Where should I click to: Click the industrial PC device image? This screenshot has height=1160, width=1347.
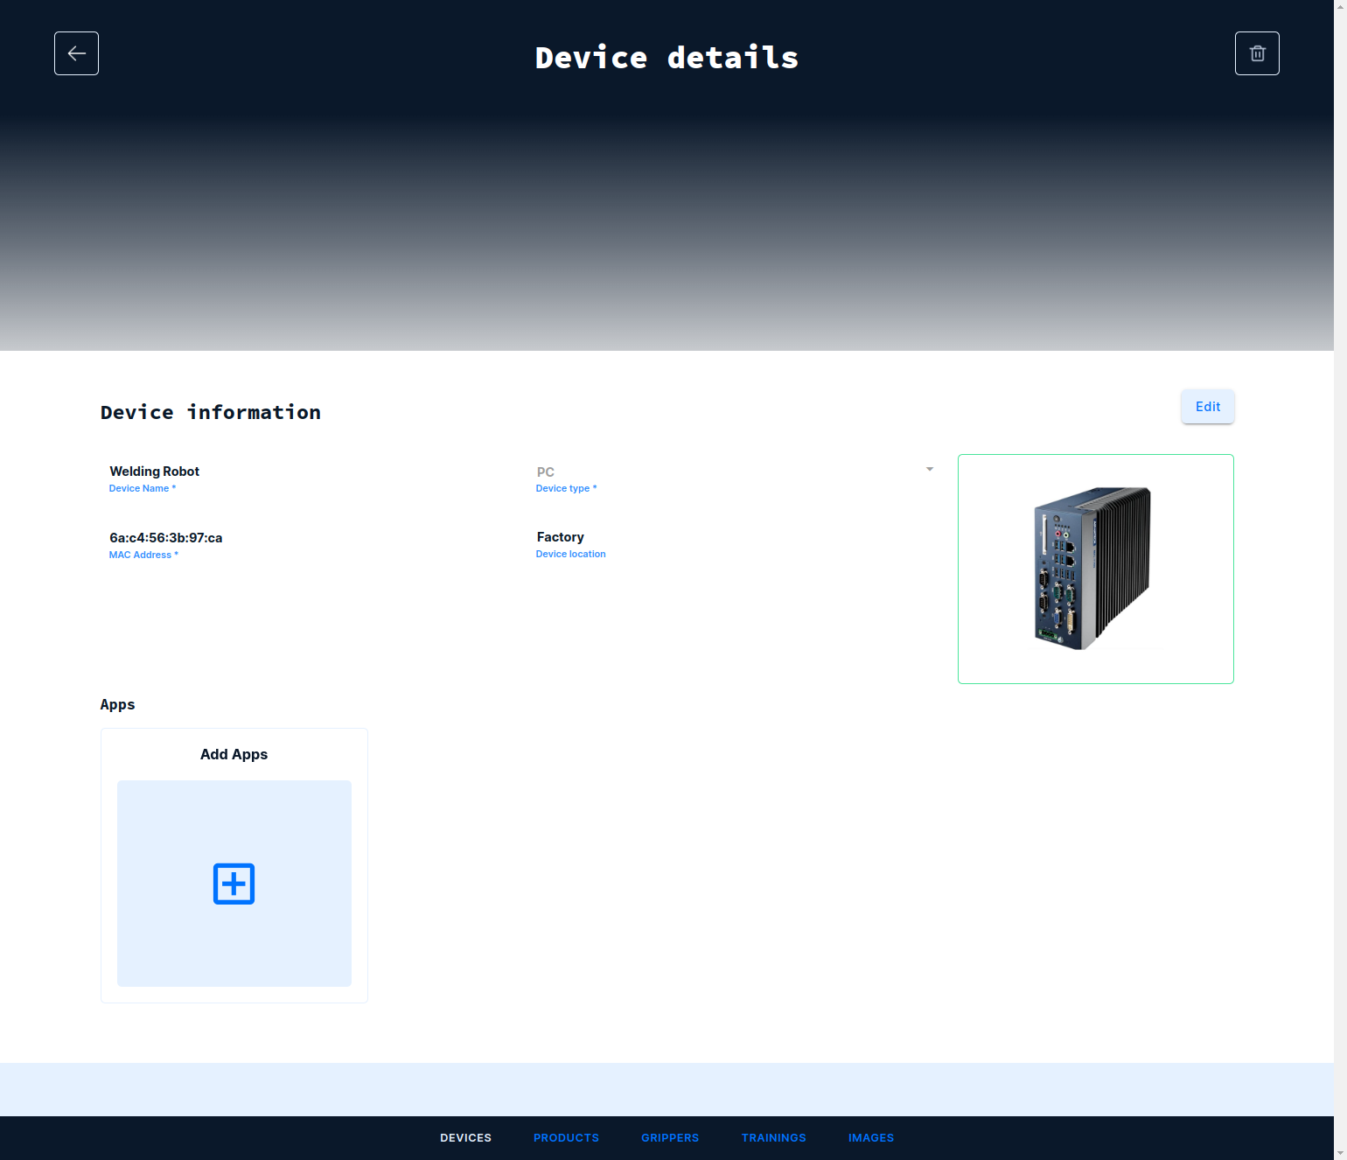pos(1094,569)
